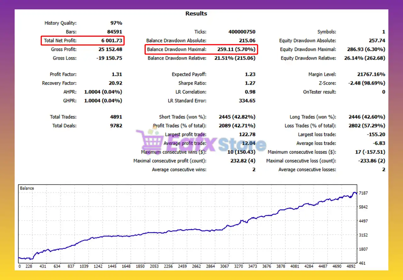This screenshot has width=403, height=280.
Task: Click the shopping cart icon in EafxStore watermark
Action: [x=147, y=143]
